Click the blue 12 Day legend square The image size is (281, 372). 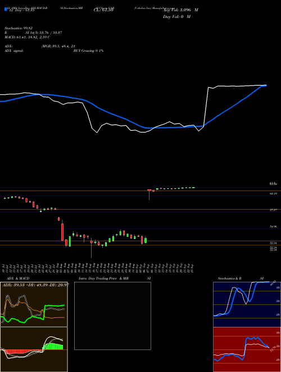[x=6, y=10]
